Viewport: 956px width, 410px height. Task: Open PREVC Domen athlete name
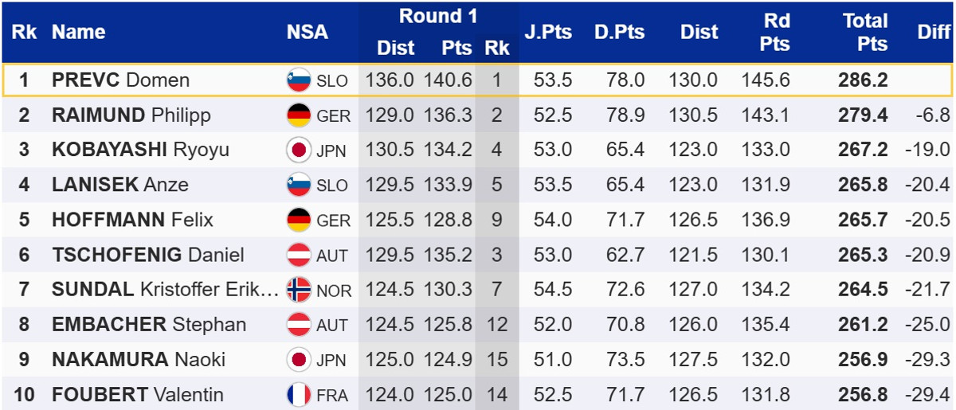click(120, 80)
